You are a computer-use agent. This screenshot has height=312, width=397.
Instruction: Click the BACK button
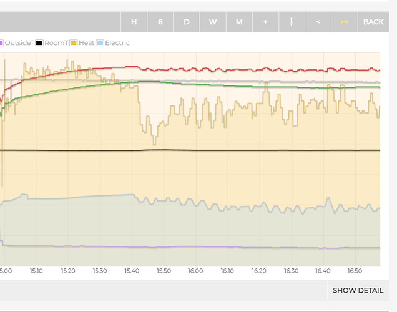(x=373, y=22)
